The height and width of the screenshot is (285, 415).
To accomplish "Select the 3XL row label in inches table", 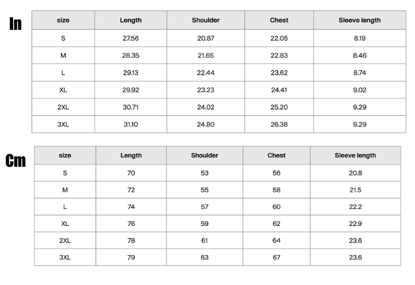I will (64, 124).
